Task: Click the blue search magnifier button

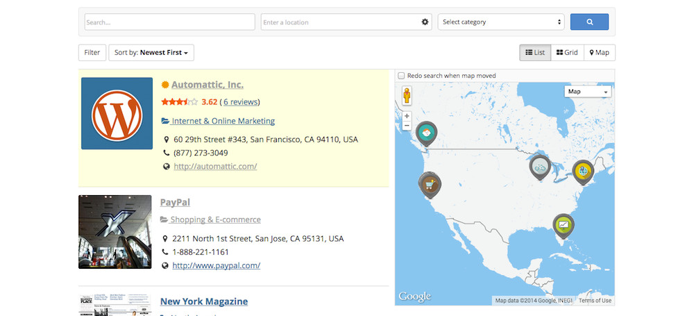Action: tap(589, 22)
